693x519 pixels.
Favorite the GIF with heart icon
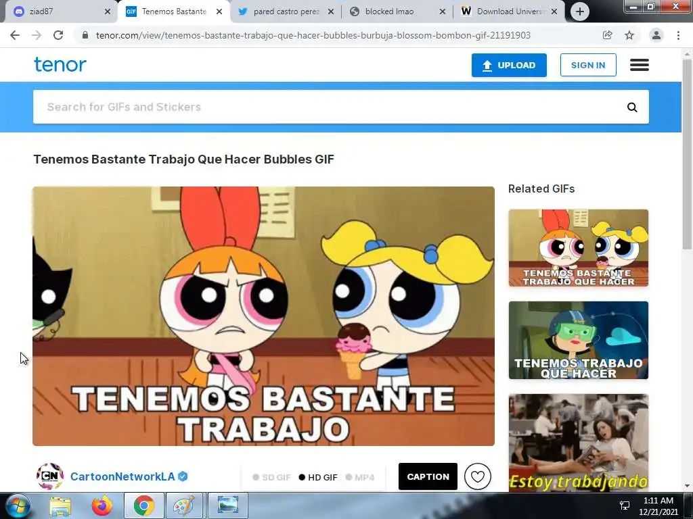[x=477, y=476]
